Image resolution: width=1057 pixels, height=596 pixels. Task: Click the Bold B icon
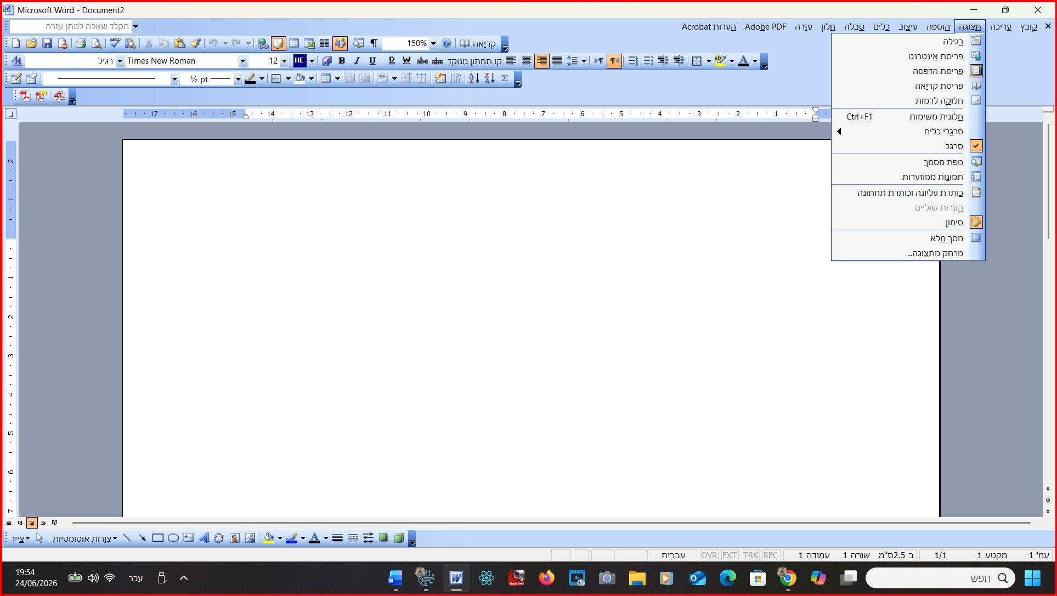click(342, 61)
